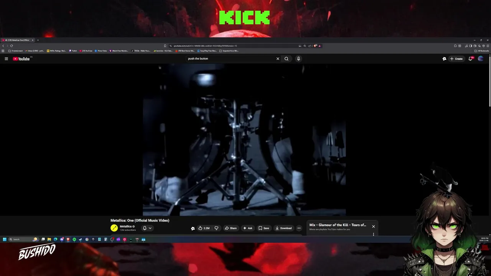Click the Windows taskbar search box

pyautogui.click(x=24, y=239)
